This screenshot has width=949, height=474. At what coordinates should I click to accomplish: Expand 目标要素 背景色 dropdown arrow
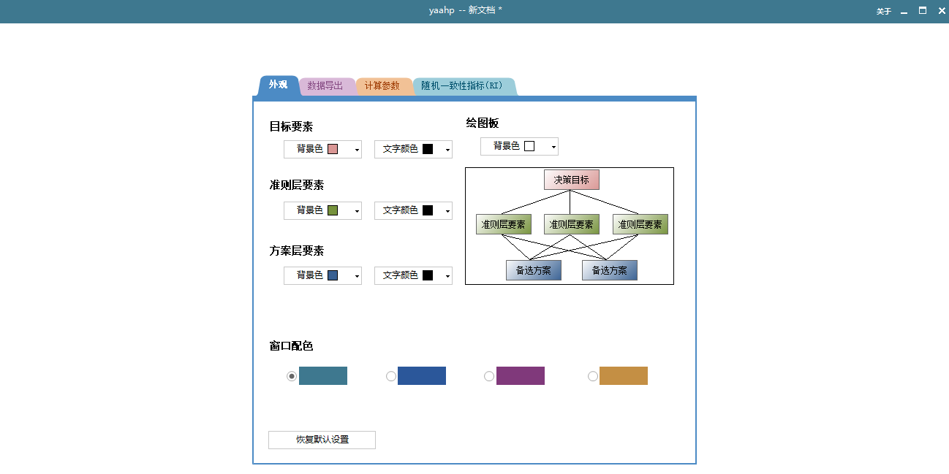(357, 150)
